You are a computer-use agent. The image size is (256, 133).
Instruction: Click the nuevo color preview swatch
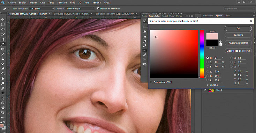[x=212, y=36]
